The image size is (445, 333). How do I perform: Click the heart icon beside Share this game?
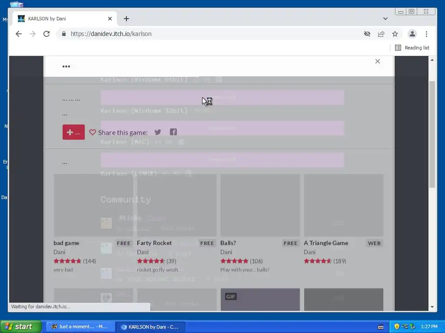pyautogui.click(x=92, y=132)
